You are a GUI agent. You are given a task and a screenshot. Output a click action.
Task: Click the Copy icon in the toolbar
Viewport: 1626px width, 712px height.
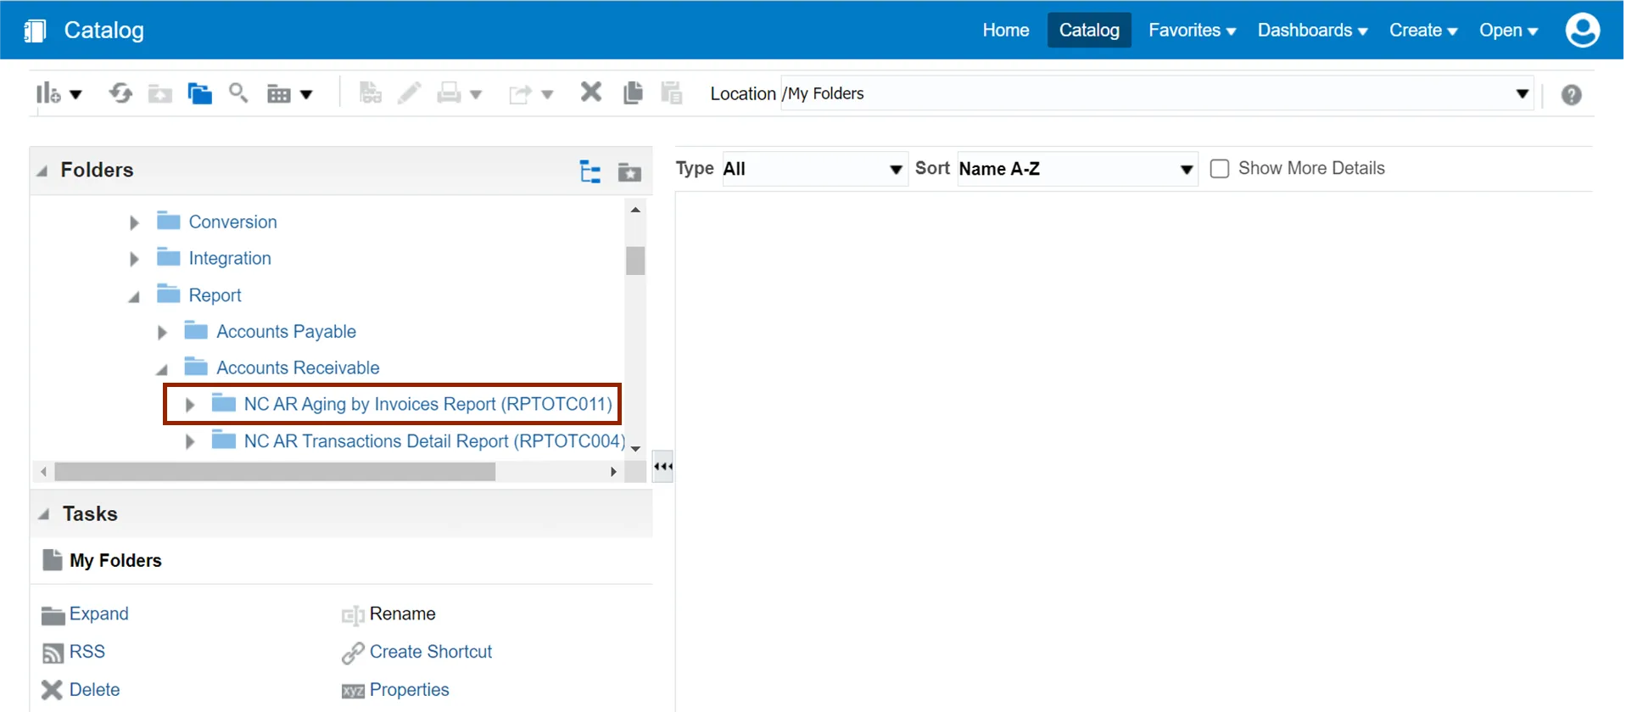(x=633, y=93)
